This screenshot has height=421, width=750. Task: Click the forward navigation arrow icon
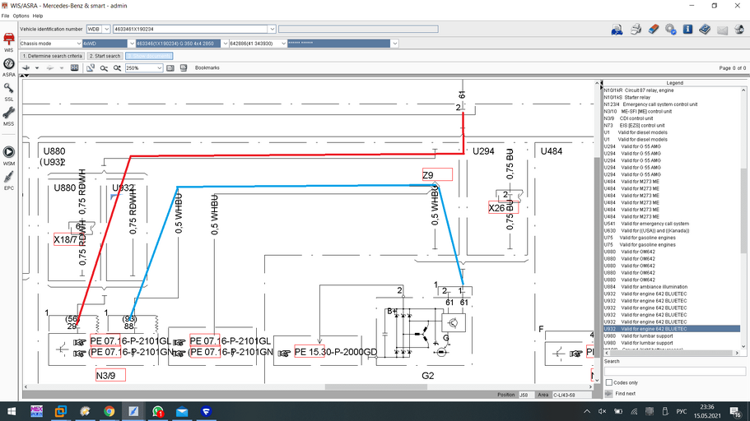click(x=49, y=68)
